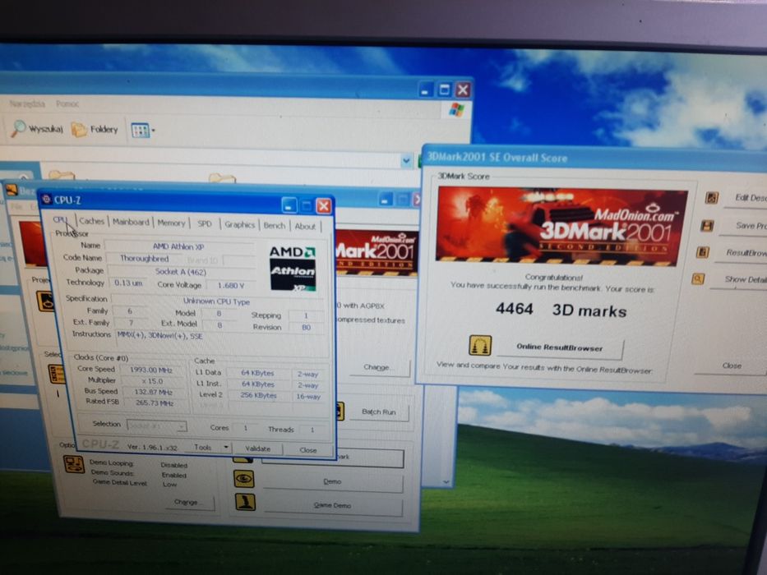Minimize the Explorer window
Screen dimensions: 767x575
point(426,90)
